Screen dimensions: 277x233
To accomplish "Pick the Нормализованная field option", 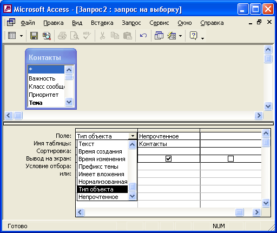I will click(x=102, y=182).
